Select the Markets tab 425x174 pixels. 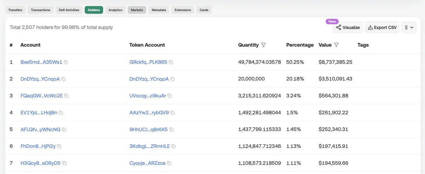coord(137,10)
